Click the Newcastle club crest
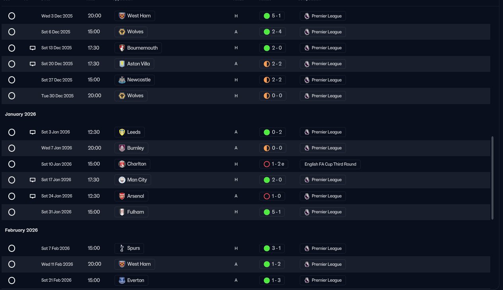 coord(122,80)
